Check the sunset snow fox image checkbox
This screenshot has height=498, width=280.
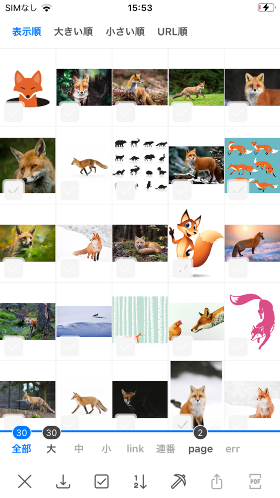coord(238,268)
